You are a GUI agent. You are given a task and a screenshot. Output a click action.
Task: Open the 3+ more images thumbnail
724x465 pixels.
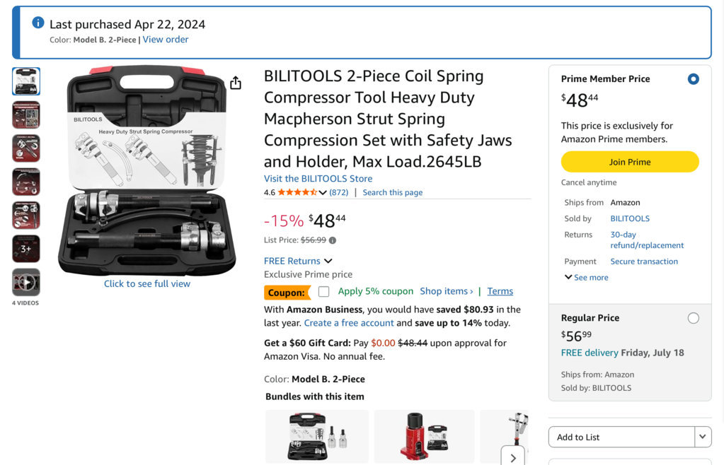click(26, 248)
